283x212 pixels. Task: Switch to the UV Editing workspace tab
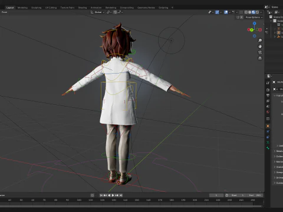[51, 8]
